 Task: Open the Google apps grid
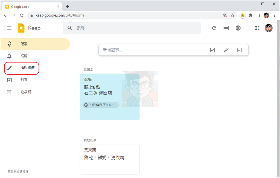256,28
